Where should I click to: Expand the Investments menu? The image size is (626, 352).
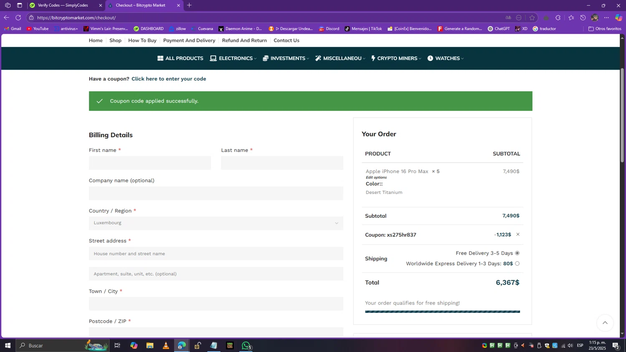point(286,58)
